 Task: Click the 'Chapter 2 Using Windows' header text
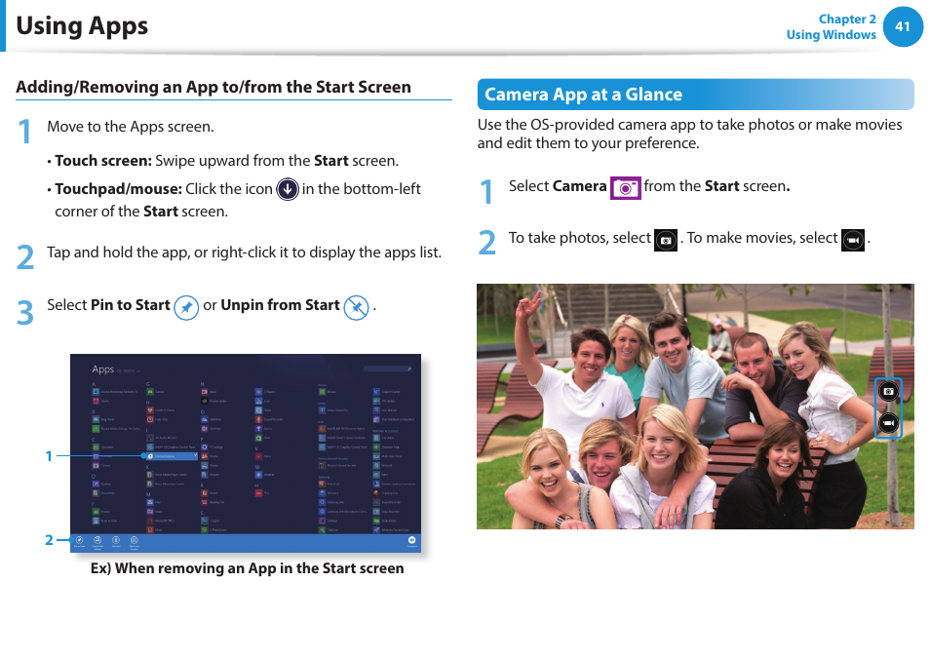tap(831, 26)
